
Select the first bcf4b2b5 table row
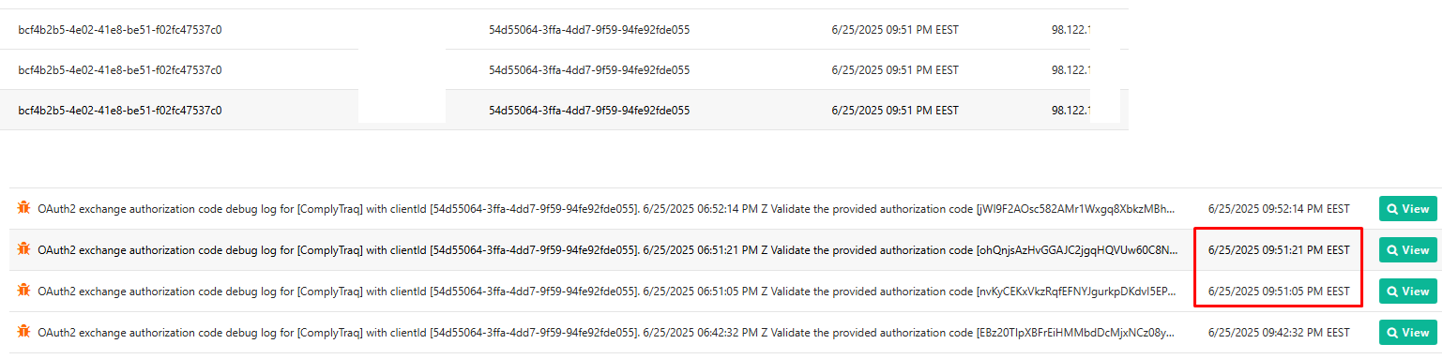564,29
